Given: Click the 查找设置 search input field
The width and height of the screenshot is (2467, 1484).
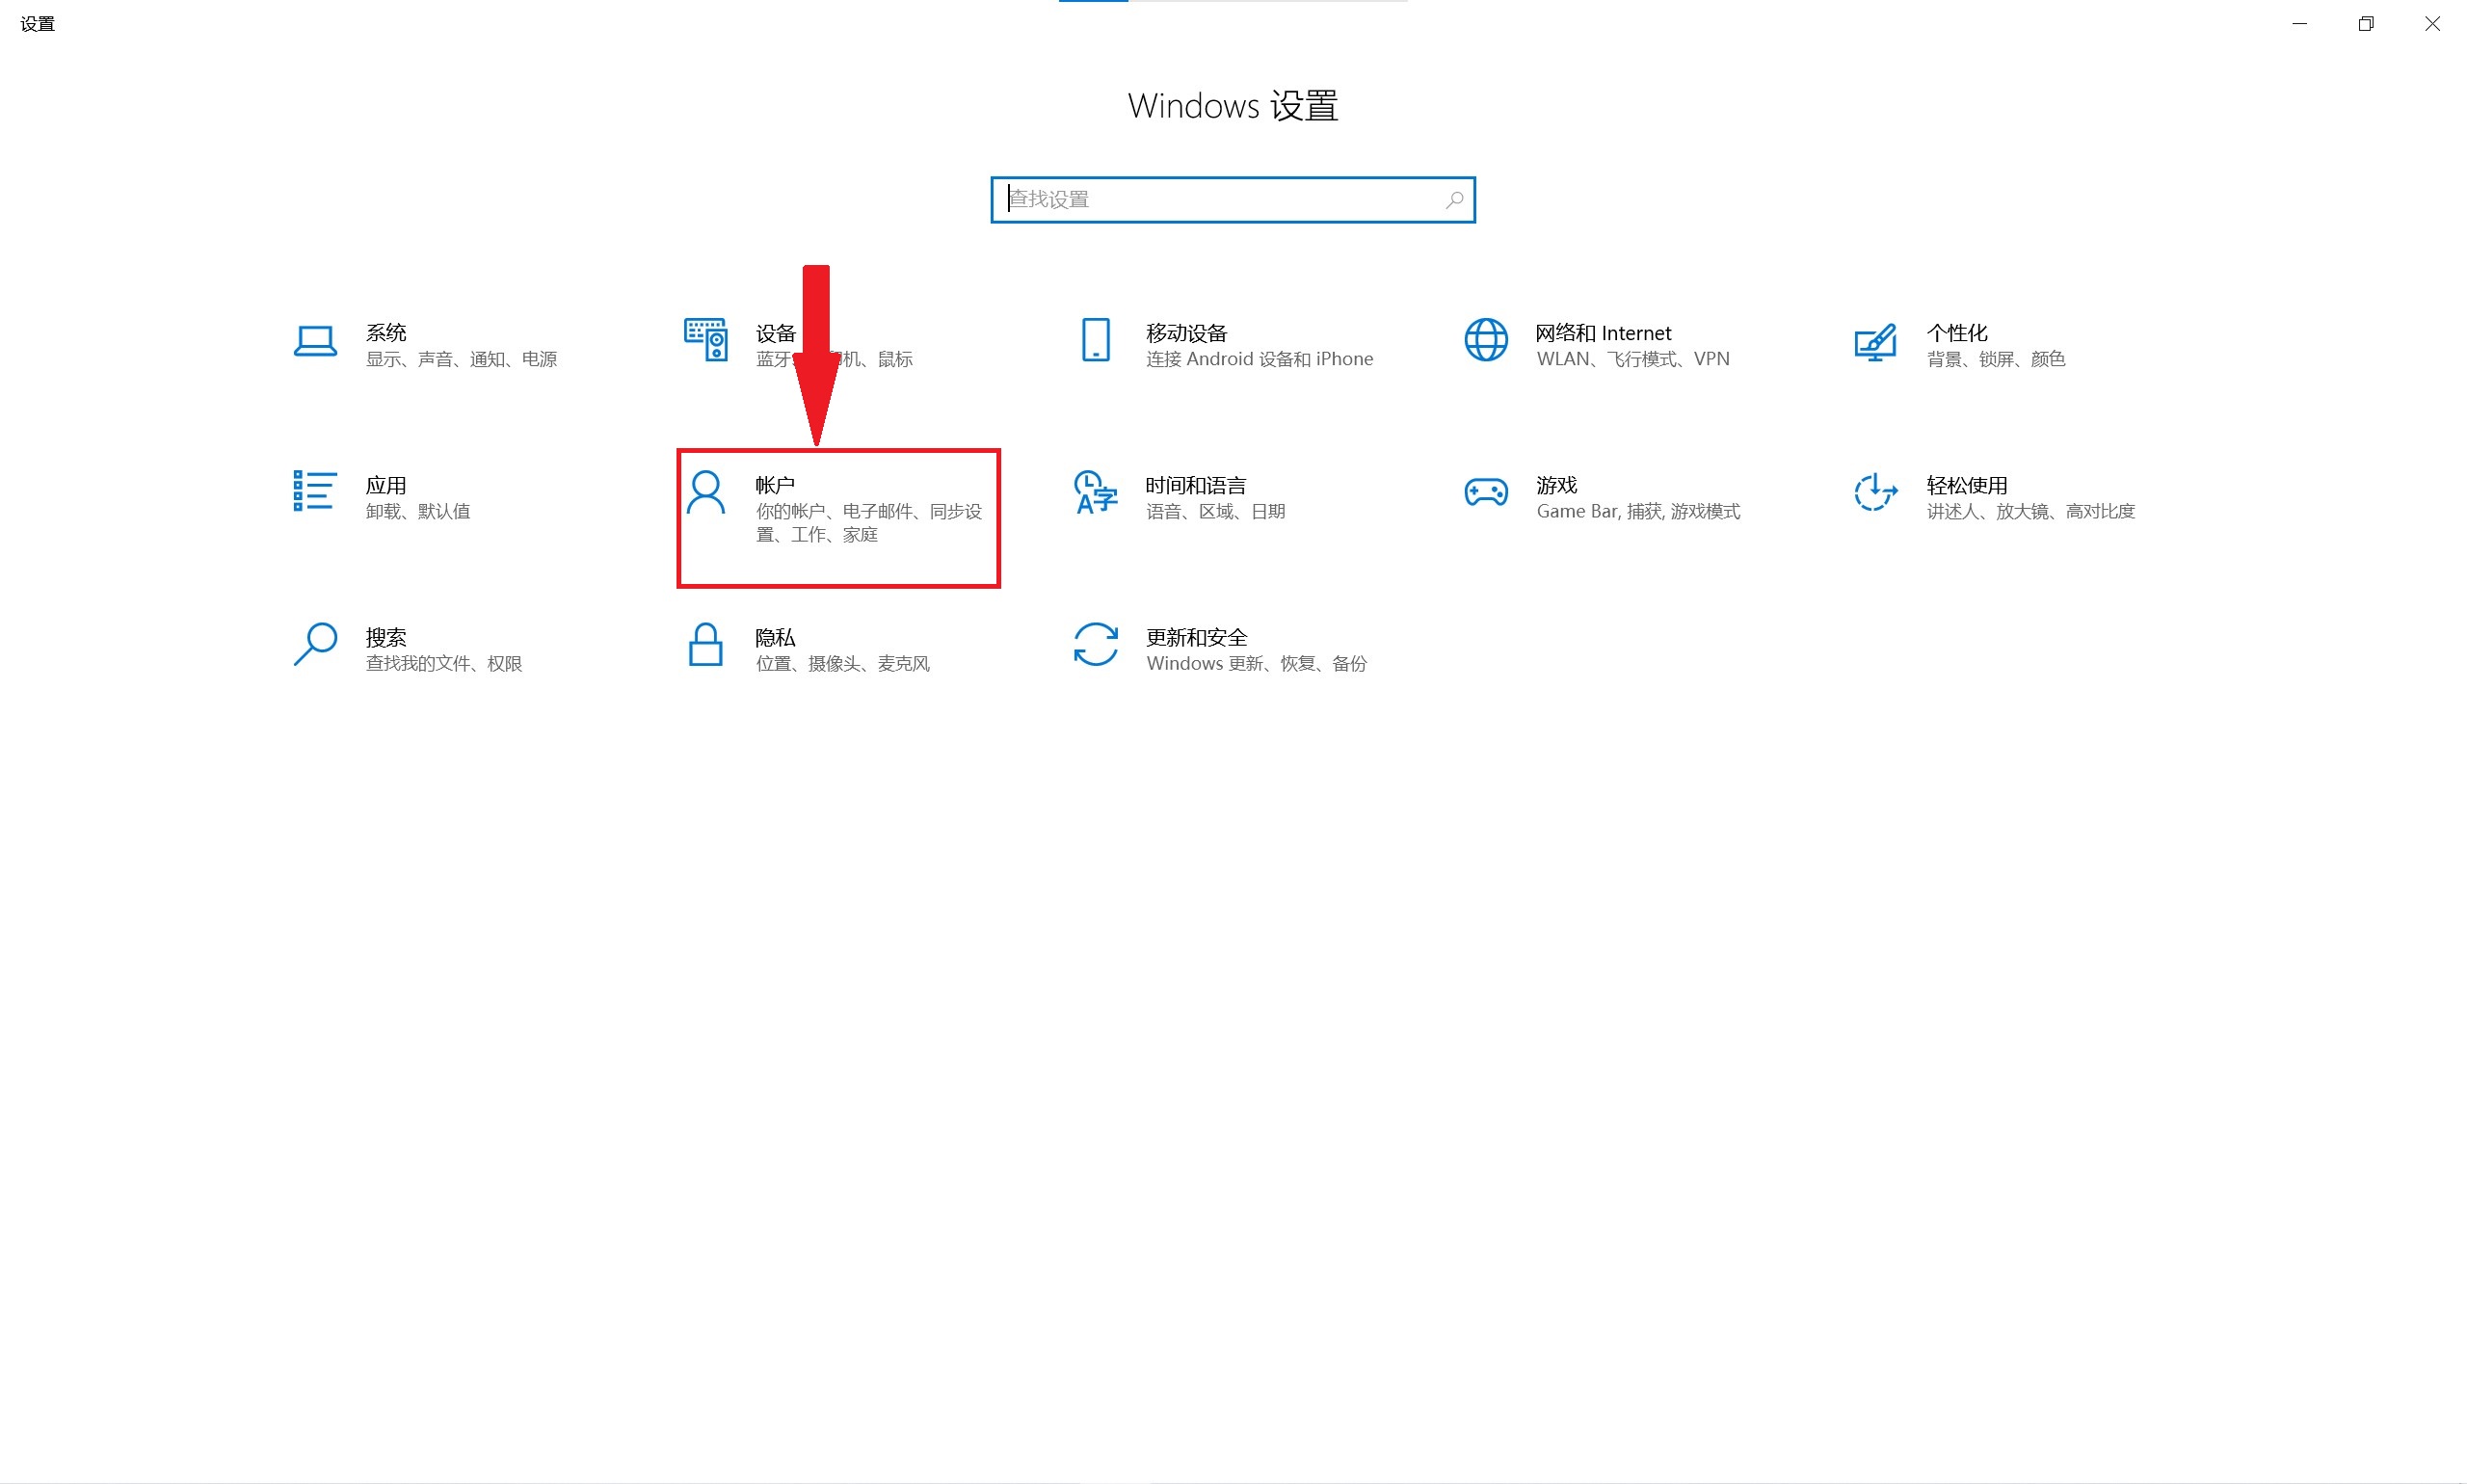Looking at the screenshot, I should (x=1180, y=199).
